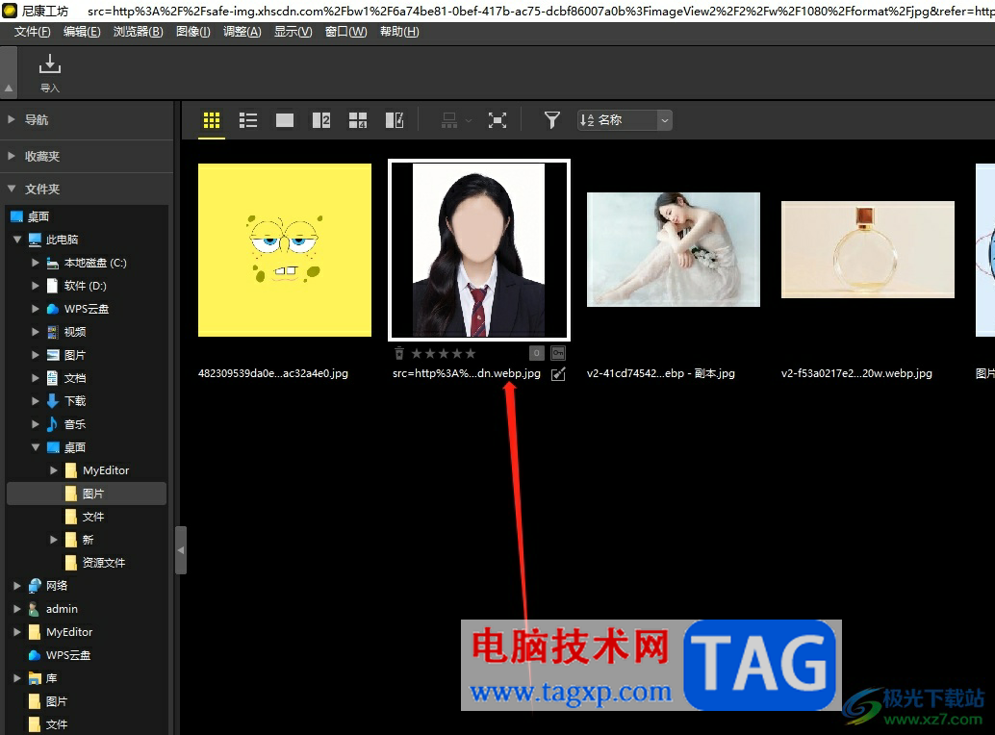Enter full screen display mode
This screenshot has width=995, height=735.
point(497,120)
